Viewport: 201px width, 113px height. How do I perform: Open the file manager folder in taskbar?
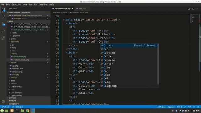click(22, 111)
